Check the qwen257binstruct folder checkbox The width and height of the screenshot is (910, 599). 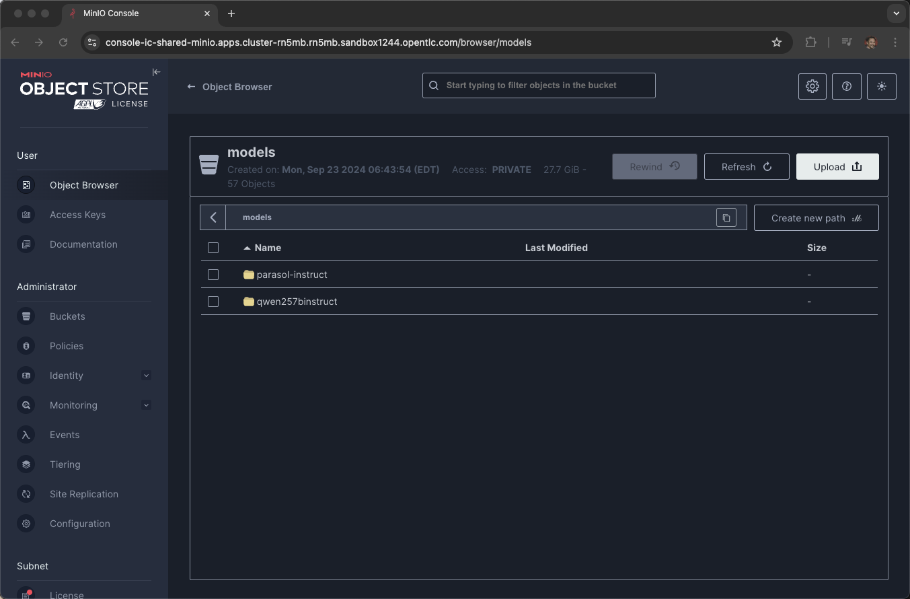point(213,302)
